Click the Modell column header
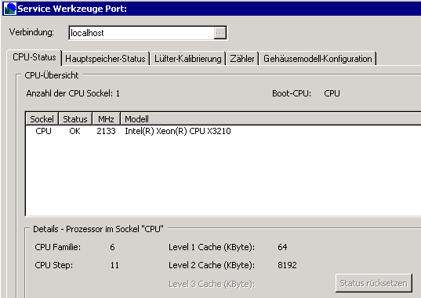 coord(270,119)
